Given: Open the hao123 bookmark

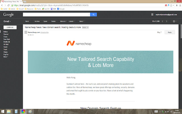Looking at the screenshot, I should (x=46, y=9).
